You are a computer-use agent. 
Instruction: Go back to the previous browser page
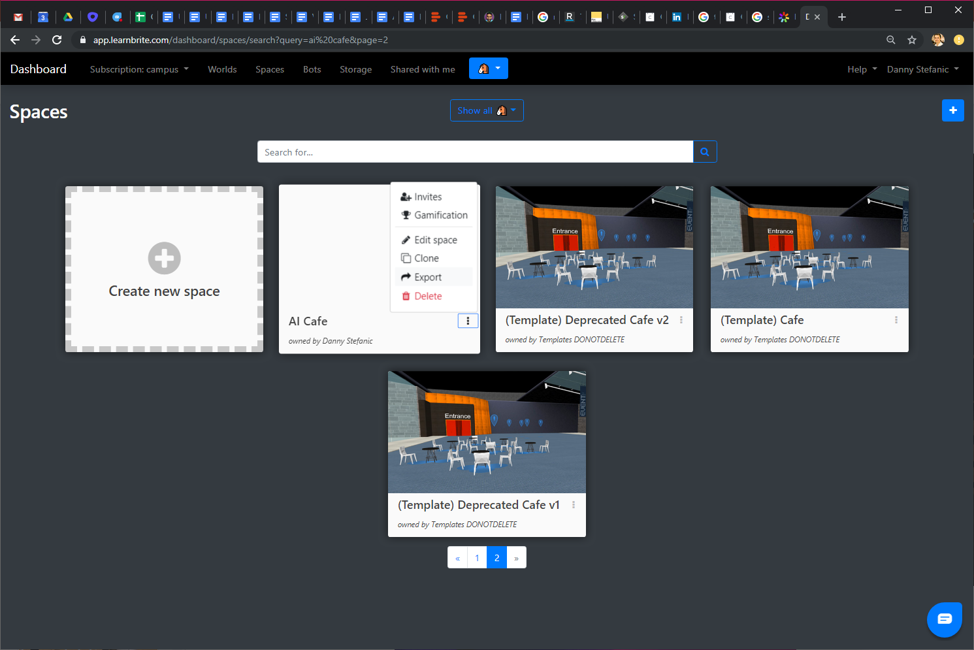15,40
